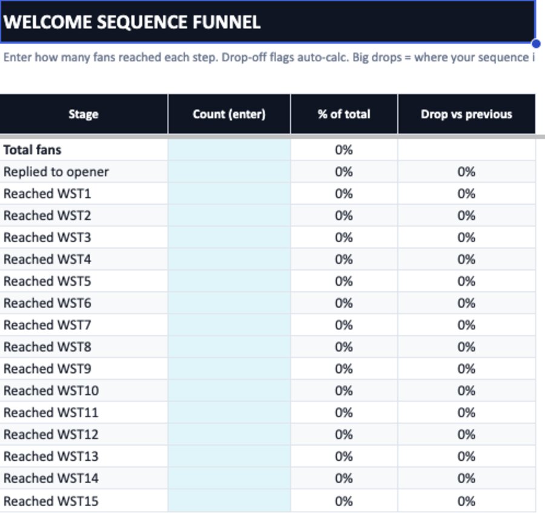Viewport: 545px width, 531px height.
Task: Click the count input cell for Reached WST2
Action: point(229,216)
